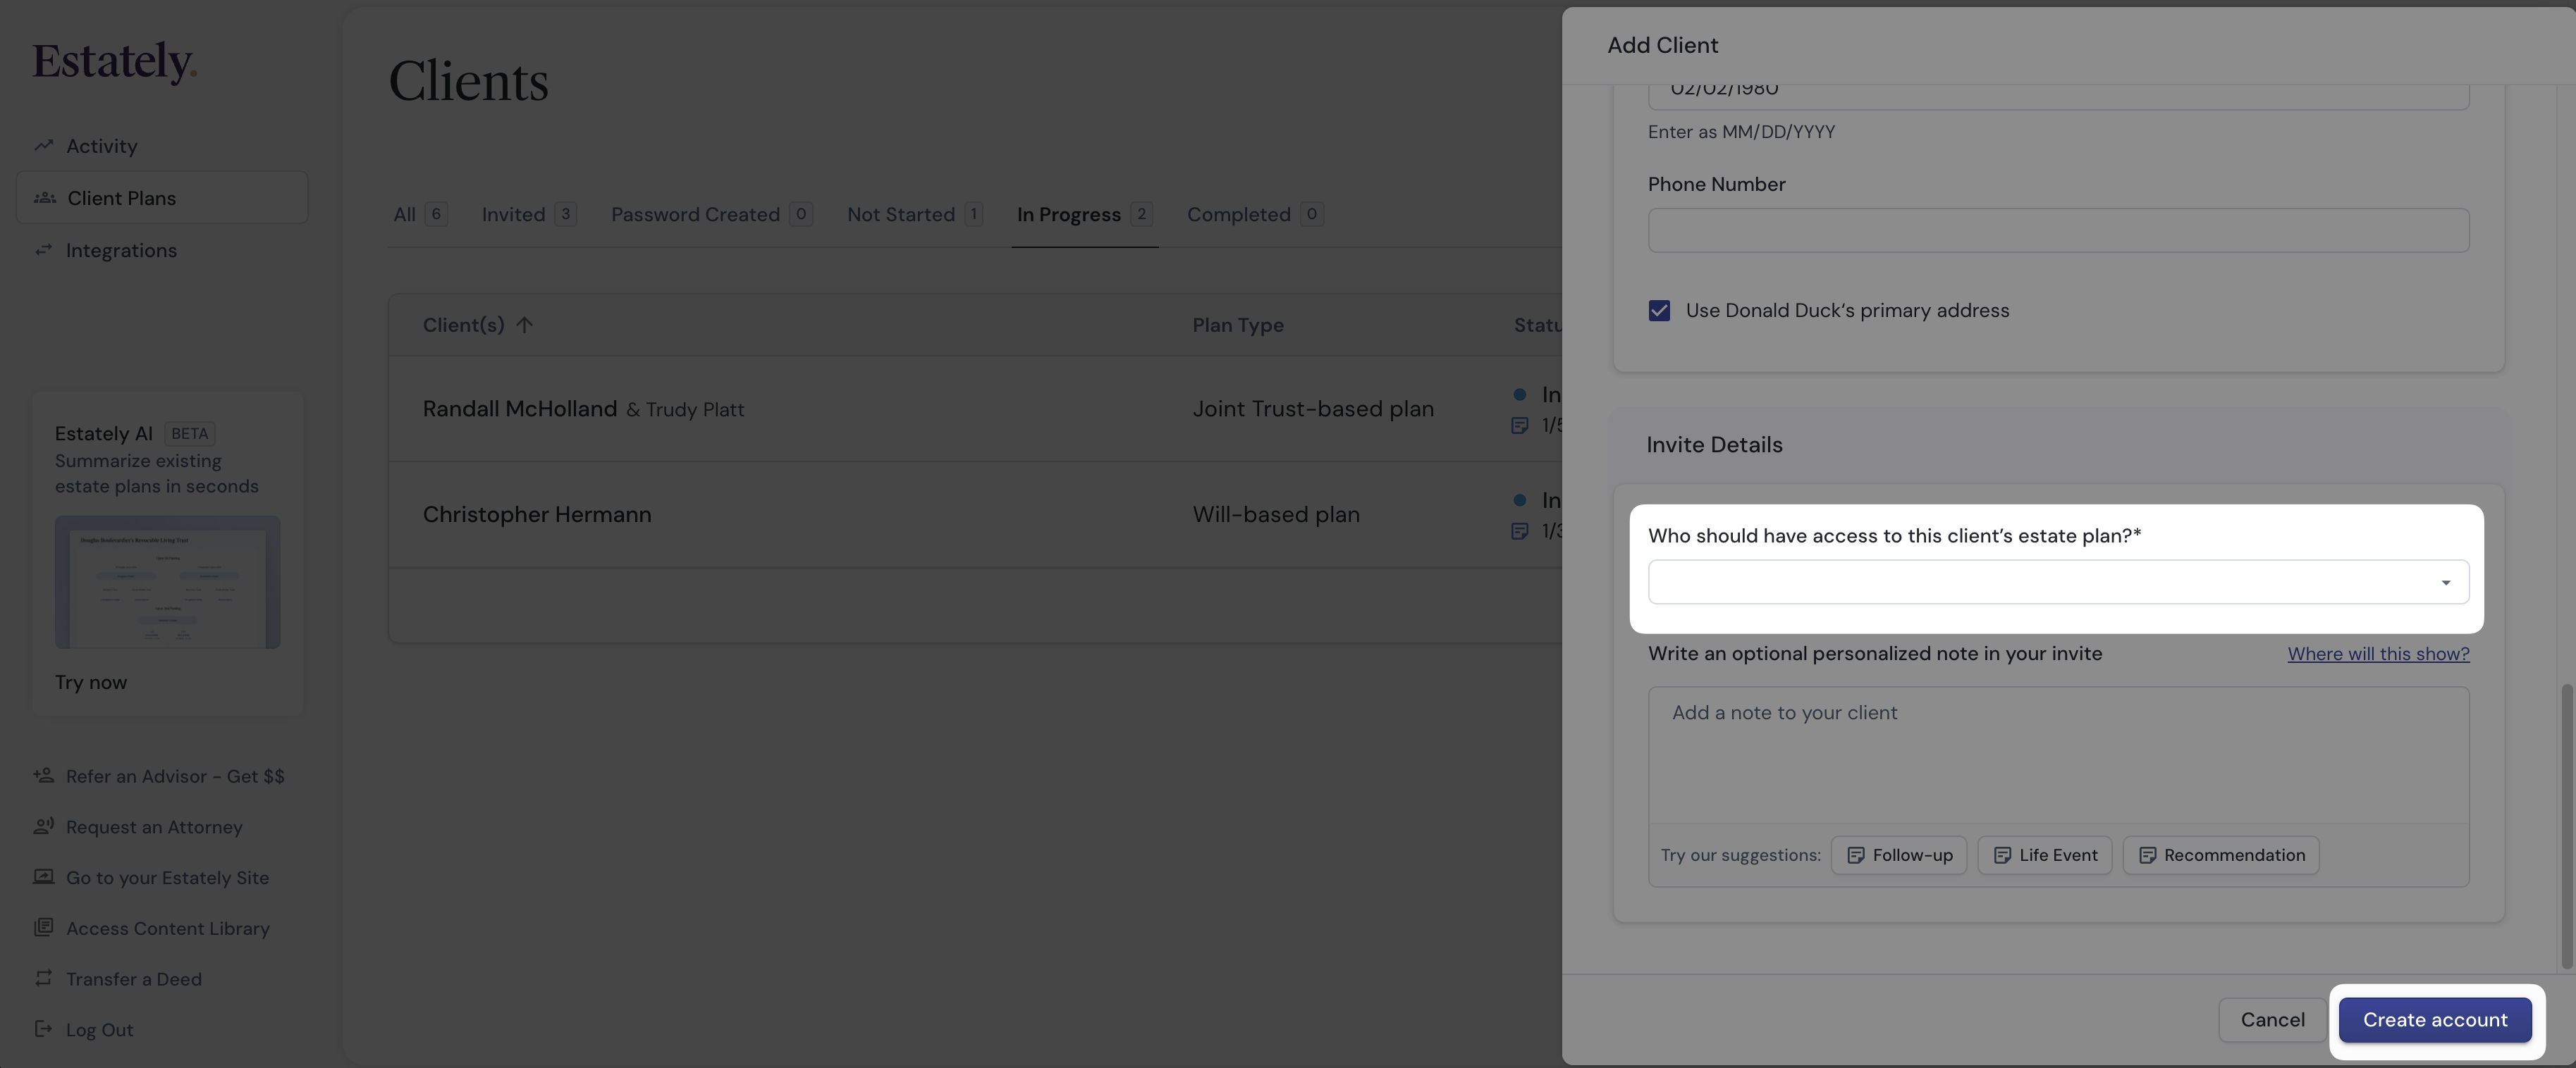
Task: Click the Refer an Advisor person icon
Action: pos(43,775)
